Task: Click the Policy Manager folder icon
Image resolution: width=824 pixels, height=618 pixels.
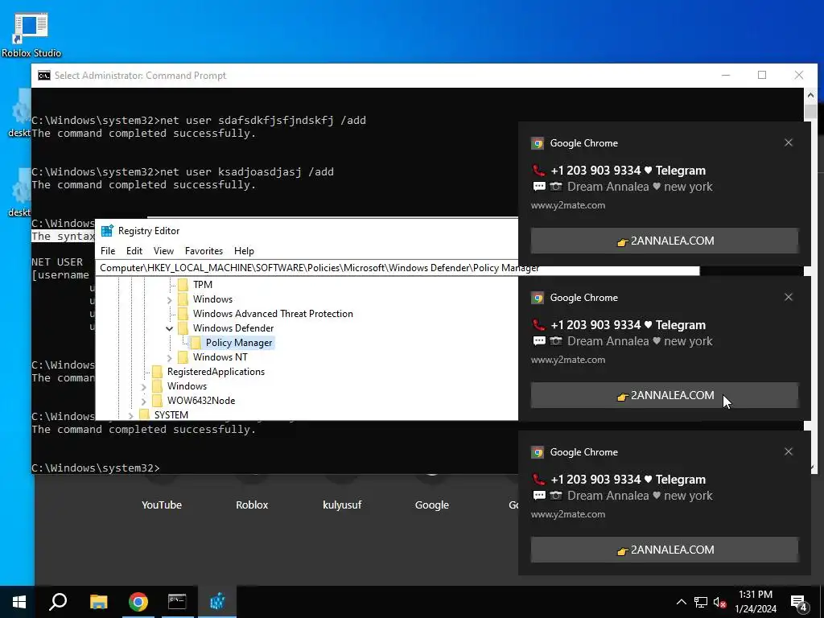Action: [x=196, y=343]
